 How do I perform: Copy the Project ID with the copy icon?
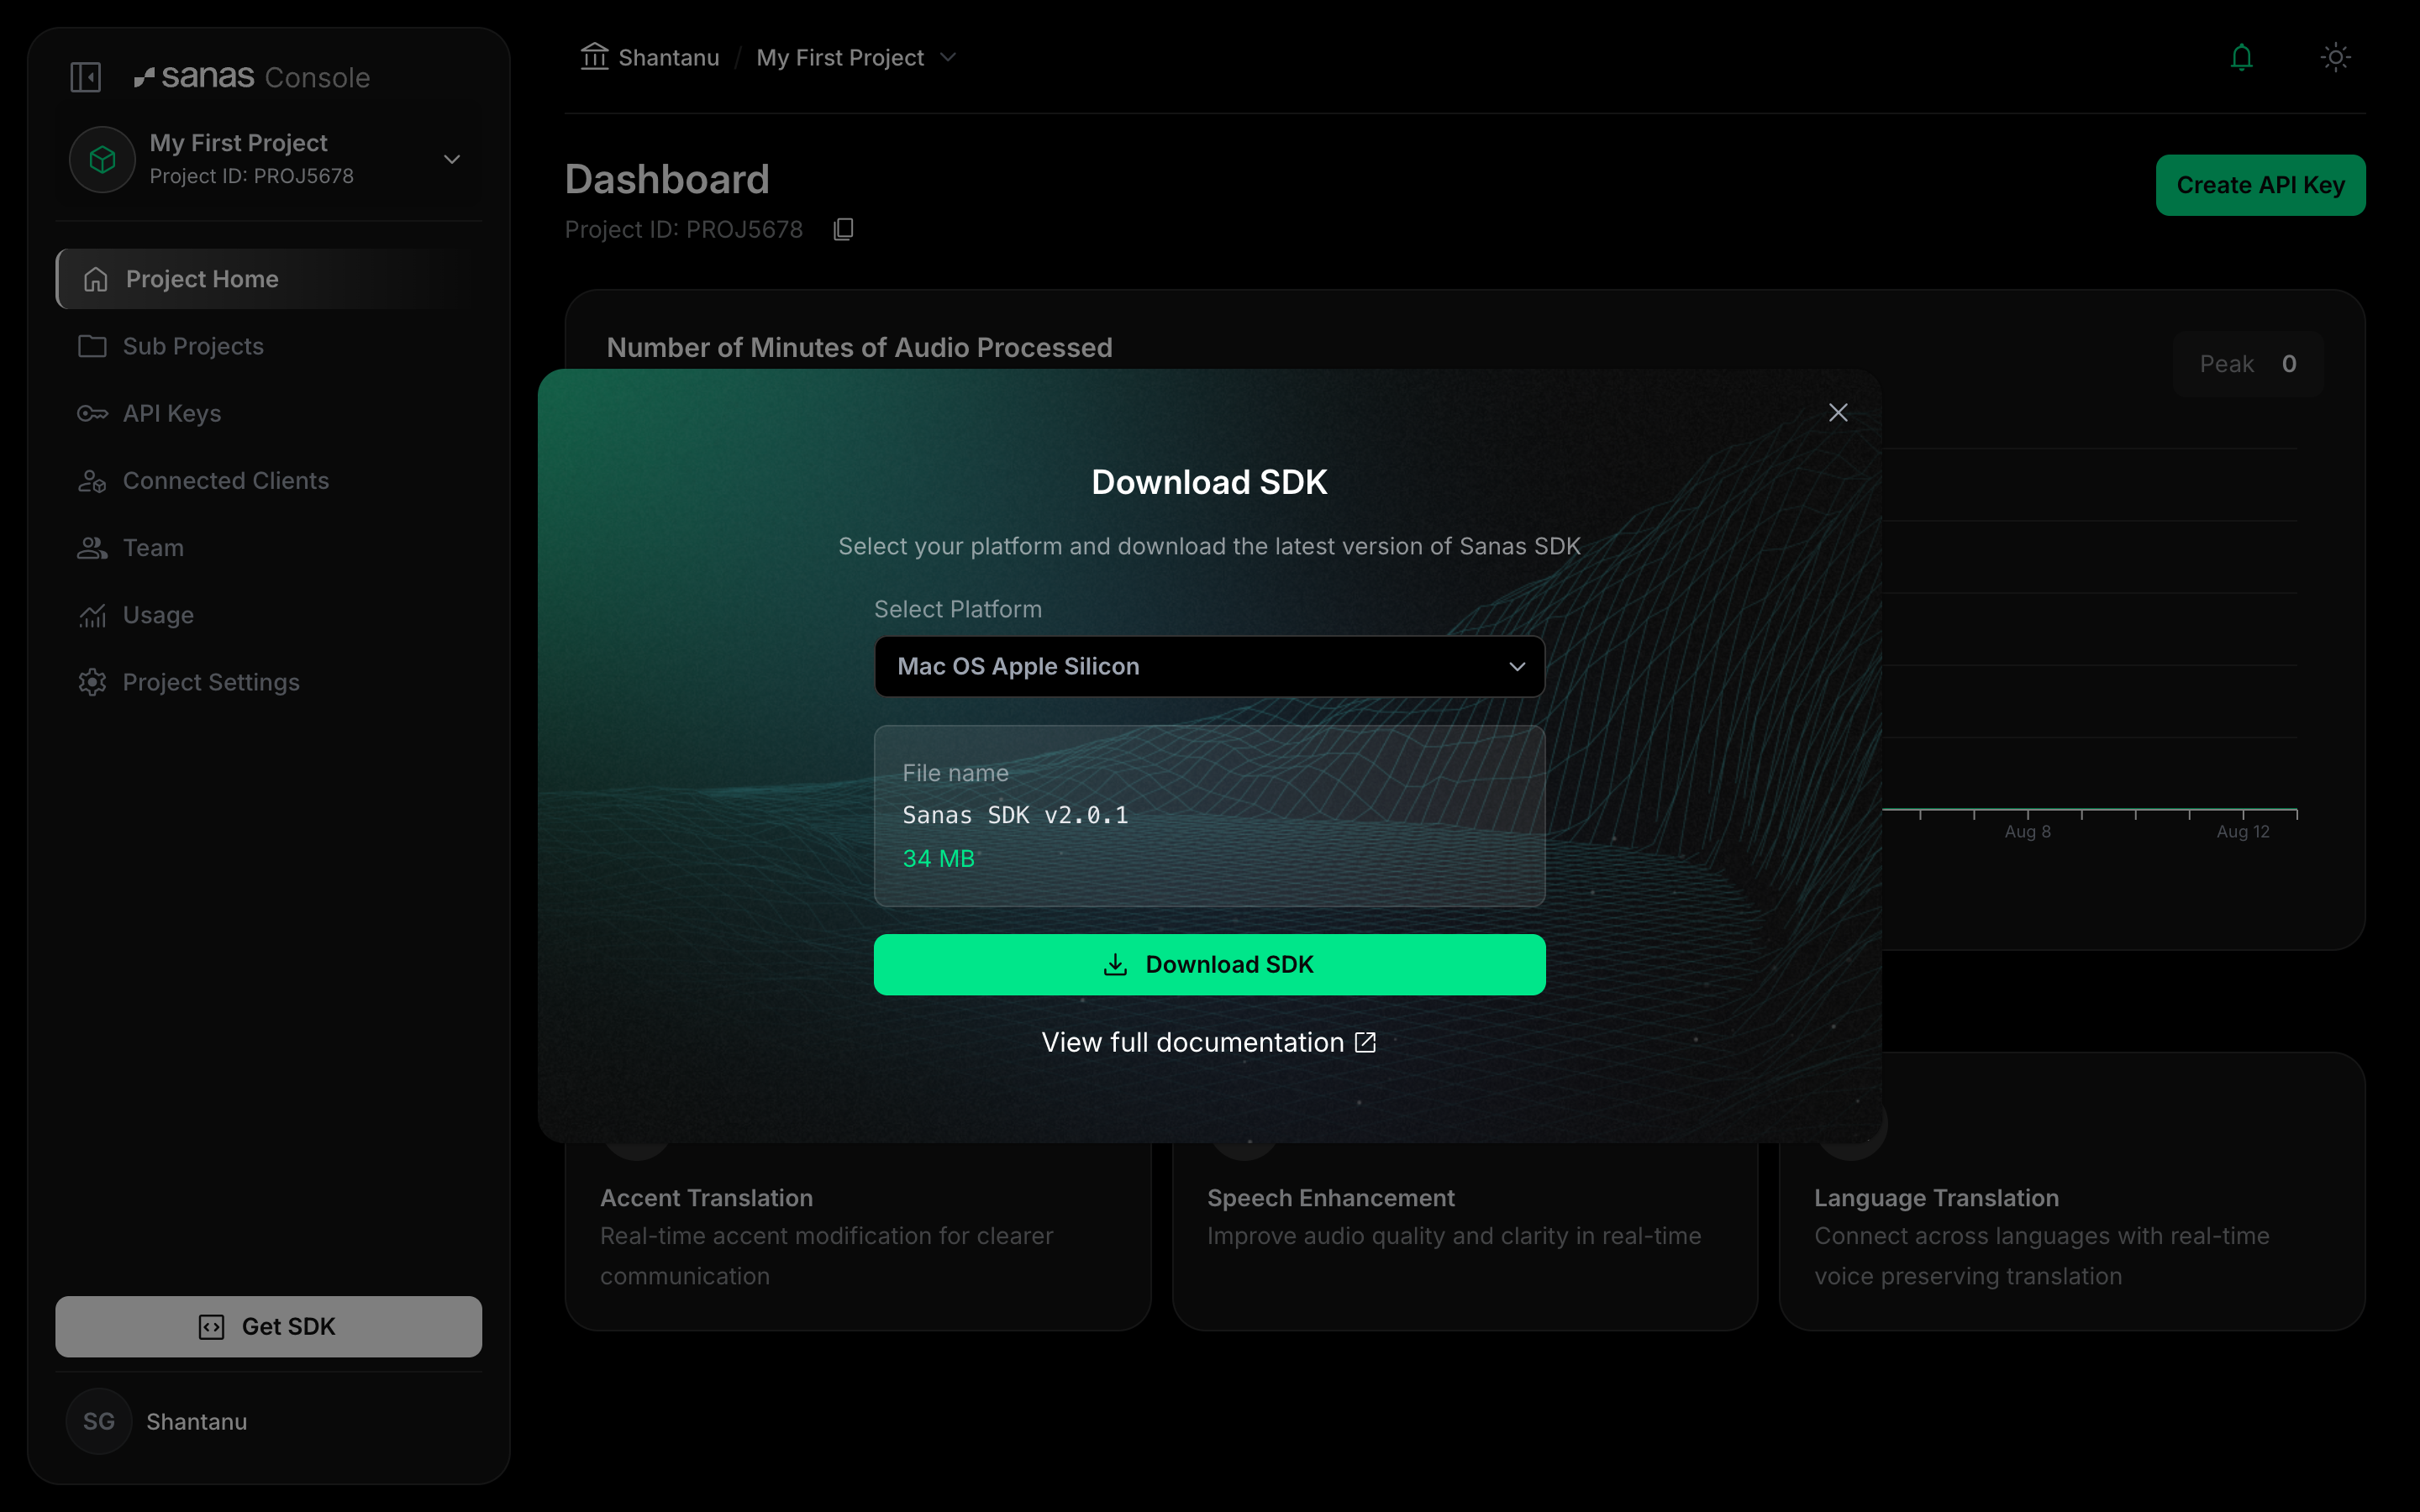pyautogui.click(x=844, y=229)
